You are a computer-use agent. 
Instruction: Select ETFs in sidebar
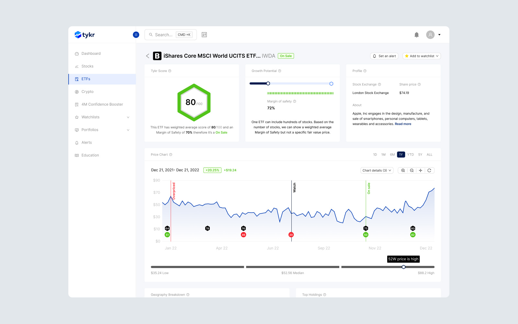click(x=102, y=79)
